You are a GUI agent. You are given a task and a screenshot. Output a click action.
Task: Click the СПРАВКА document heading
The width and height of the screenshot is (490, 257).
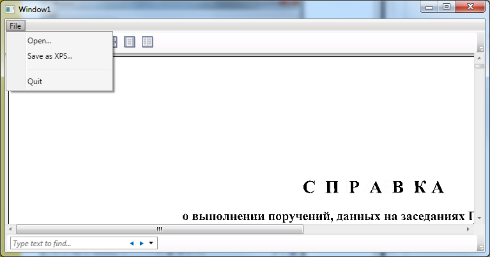(x=374, y=187)
